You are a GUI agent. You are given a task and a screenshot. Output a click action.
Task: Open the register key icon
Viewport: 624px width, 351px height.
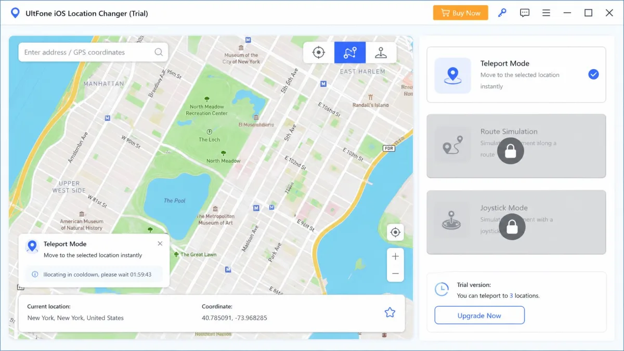(502, 13)
